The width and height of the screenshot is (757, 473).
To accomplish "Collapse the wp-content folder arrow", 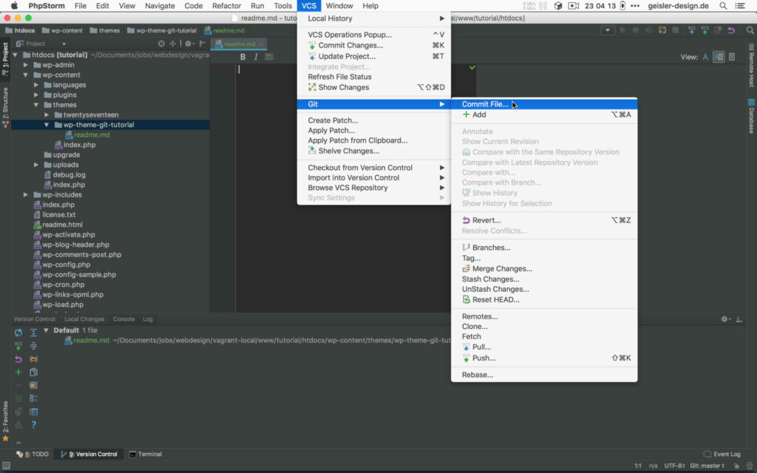I will click(26, 75).
